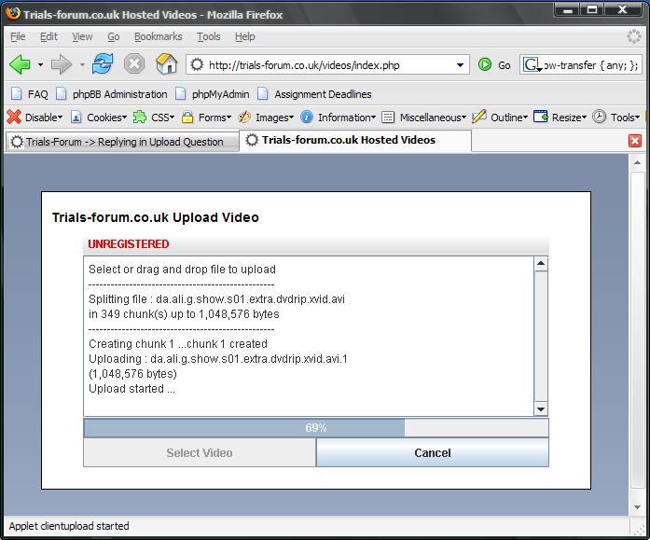Click the Cancel upload button

point(433,452)
